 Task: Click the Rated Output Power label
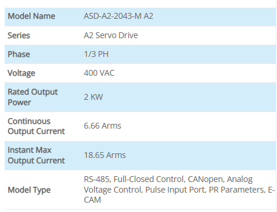tap(33, 97)
